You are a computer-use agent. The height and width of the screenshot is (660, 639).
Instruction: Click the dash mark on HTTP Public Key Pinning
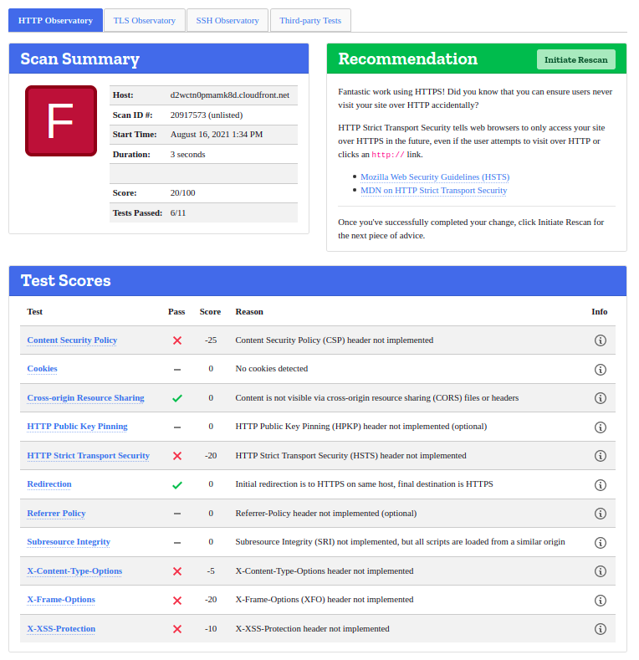(177, 427)
